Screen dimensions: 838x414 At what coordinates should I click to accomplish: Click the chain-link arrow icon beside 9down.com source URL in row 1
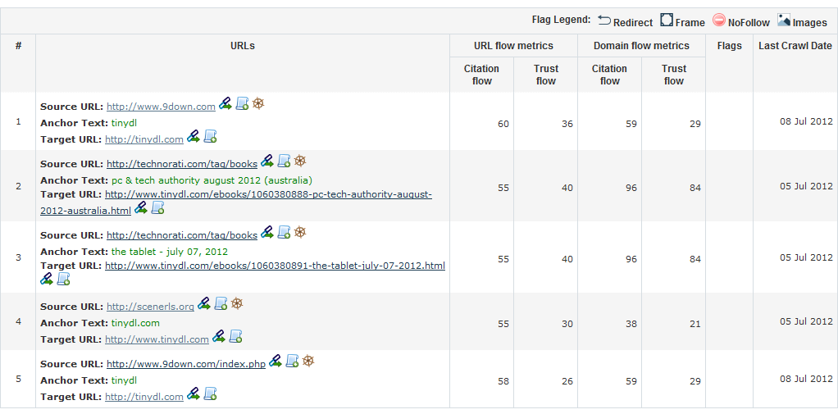225,103
